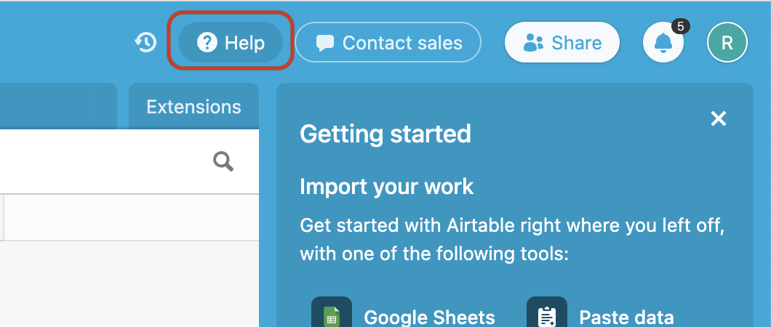Click the Import your work subheading
Image resolution: width=771 pixels, height=327 pixels.
[x=386, y=187]
